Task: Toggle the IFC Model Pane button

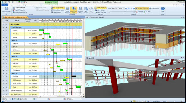Action: click(58, 8)
